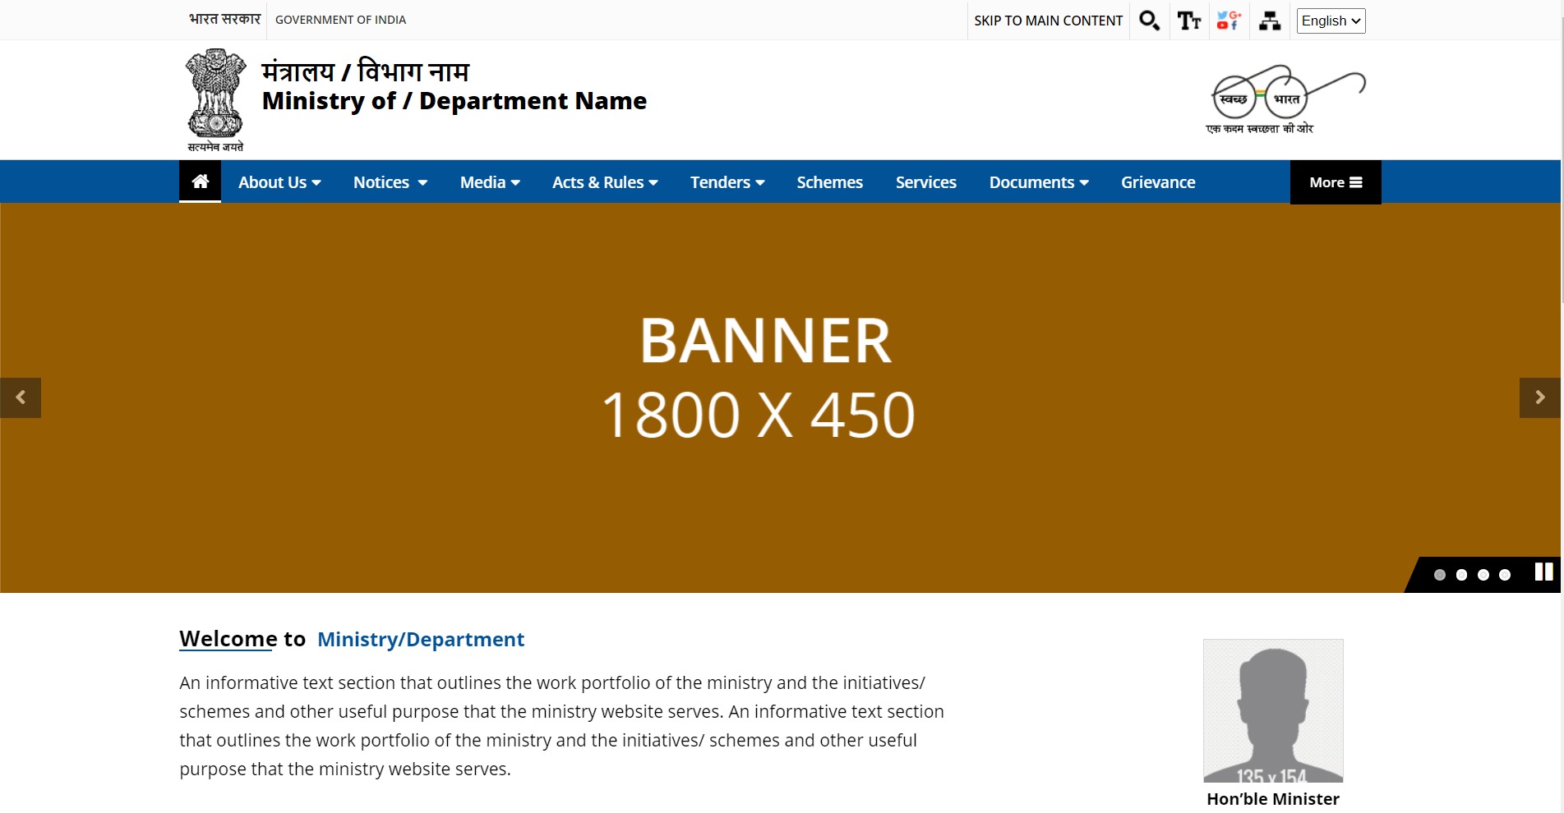
Task: Click the National Emblem of India logo
Action: [215, 100]
